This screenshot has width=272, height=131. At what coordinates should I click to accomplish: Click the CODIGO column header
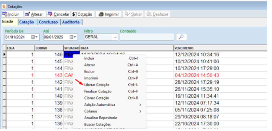click(49, 48)
